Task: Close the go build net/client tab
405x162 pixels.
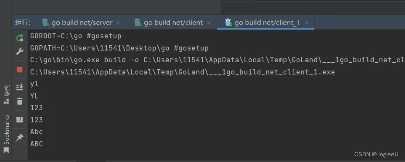Action: pyautogui.click(x=209, y=23)
